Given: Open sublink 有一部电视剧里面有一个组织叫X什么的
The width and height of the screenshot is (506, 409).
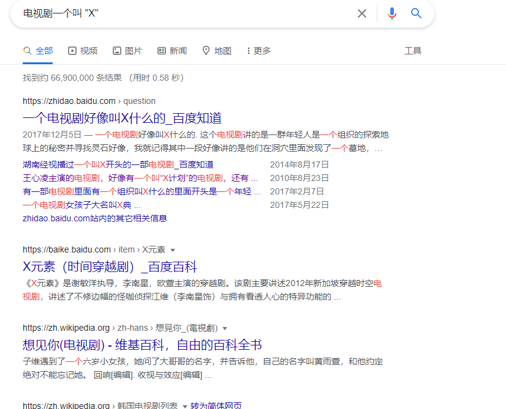Looking at the screenshot, I should 142,191.
